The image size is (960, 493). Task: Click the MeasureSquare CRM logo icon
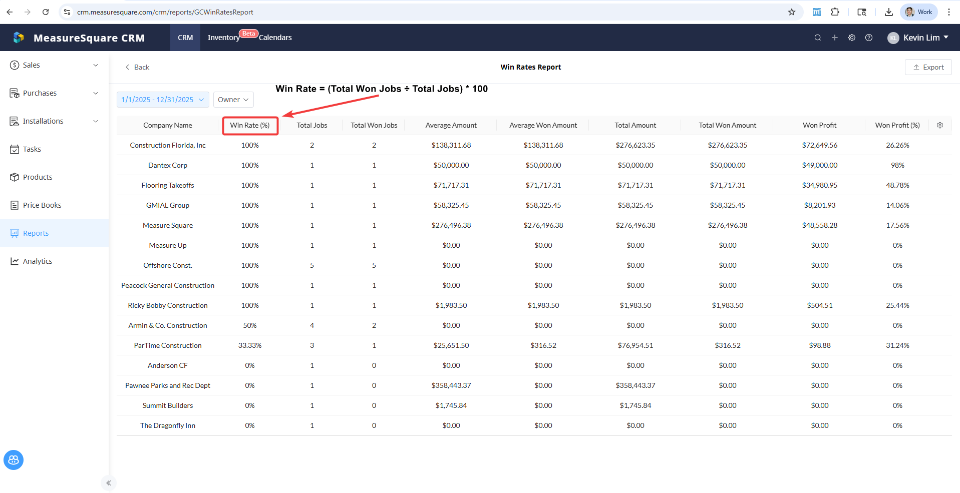19,38
